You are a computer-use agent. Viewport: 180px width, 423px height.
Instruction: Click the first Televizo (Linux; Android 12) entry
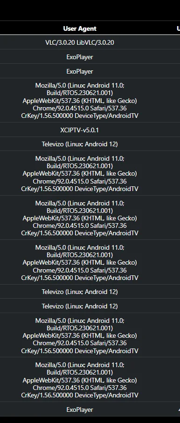pos(80,144)
